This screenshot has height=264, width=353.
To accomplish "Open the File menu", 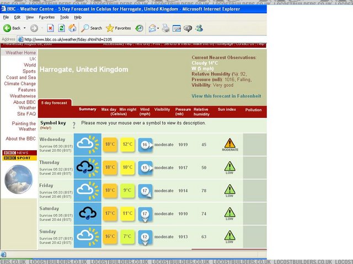I will point(6,17).
